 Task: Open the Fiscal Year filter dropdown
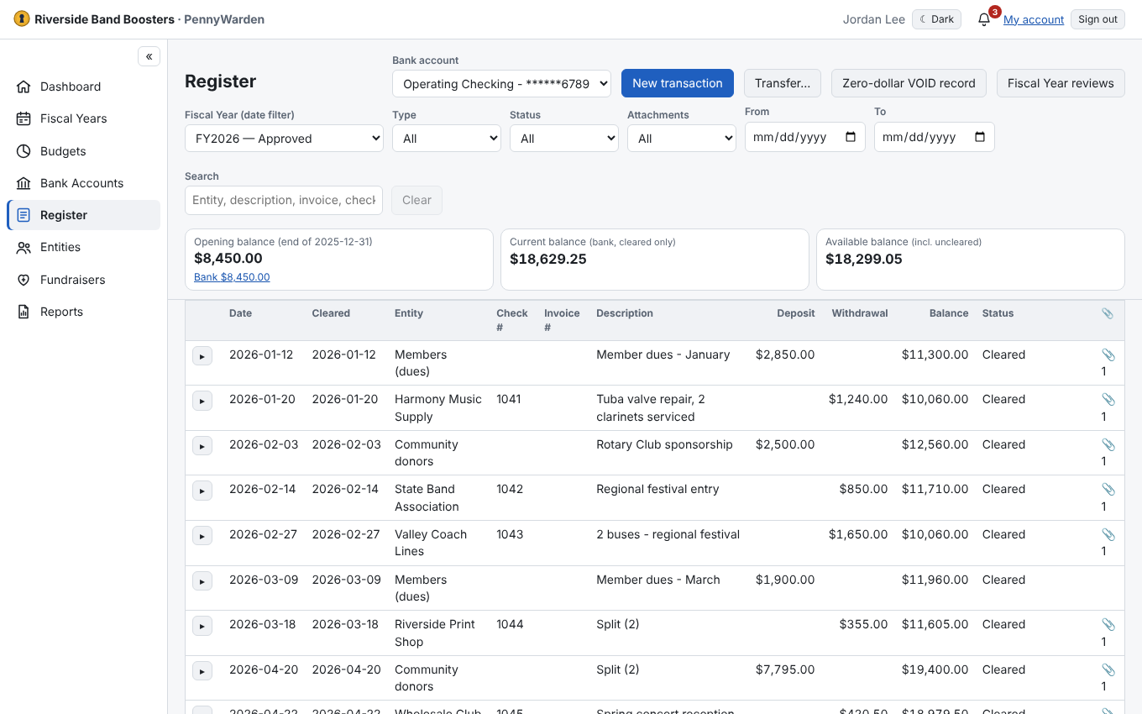[x=284, y=138]
